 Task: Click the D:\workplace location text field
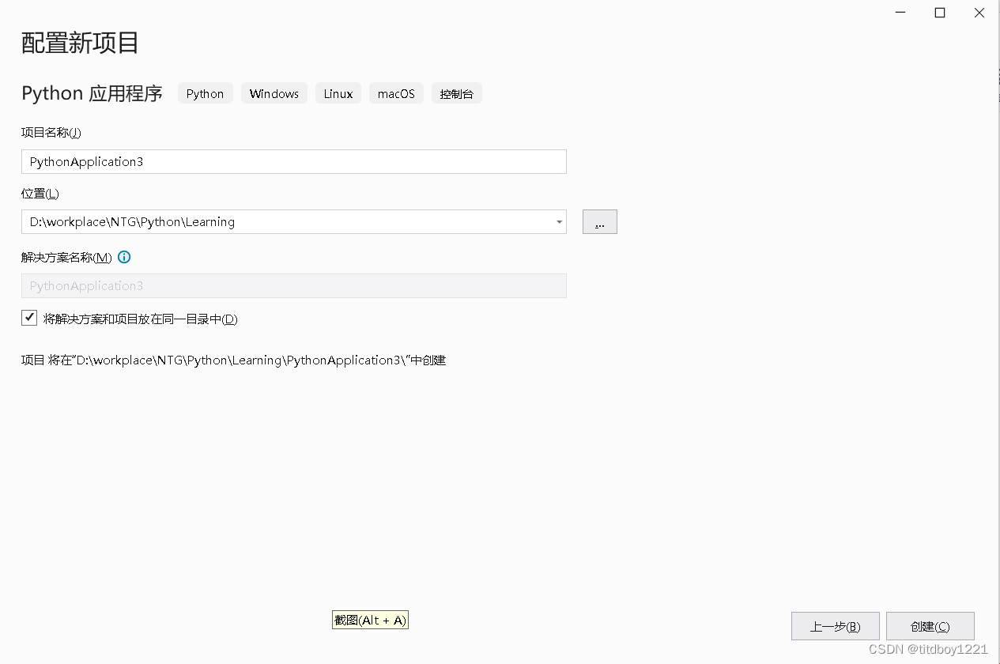[285, 222]
